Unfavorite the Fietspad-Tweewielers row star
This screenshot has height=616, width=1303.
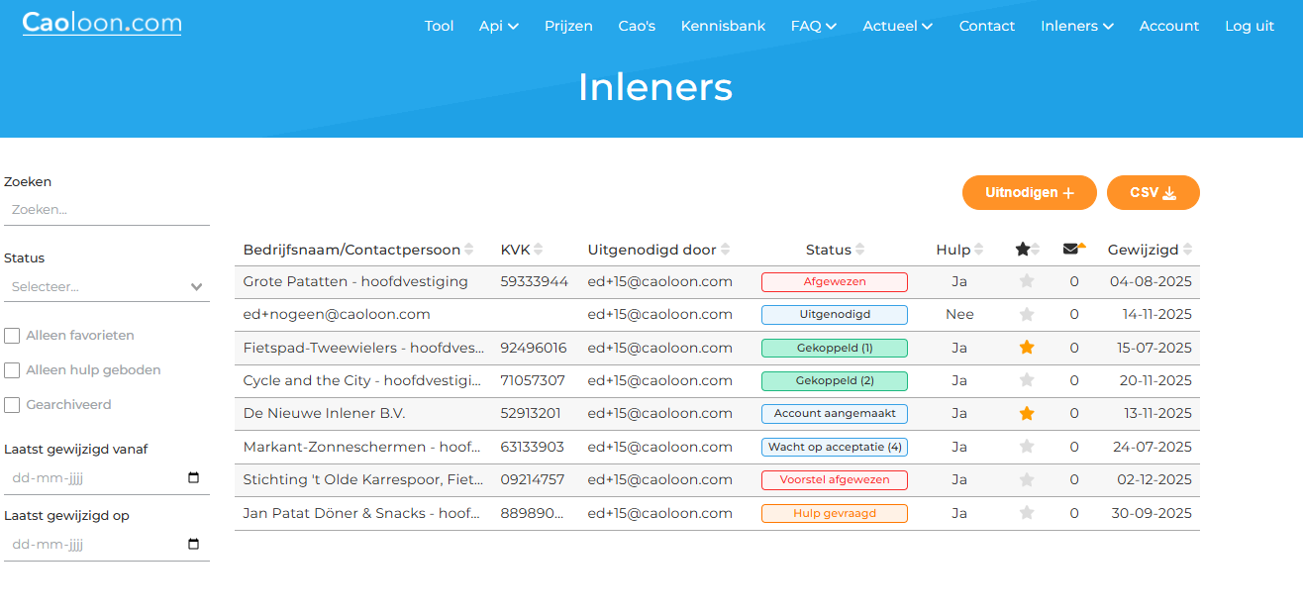point(1027,348)
